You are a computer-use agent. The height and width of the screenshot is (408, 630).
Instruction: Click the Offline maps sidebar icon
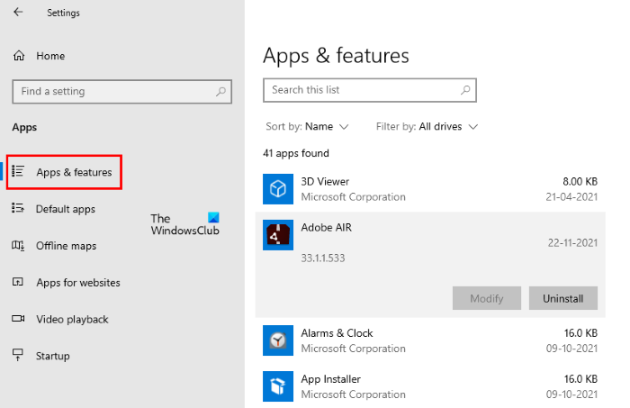pyautogui.click(x=18, y=246)
